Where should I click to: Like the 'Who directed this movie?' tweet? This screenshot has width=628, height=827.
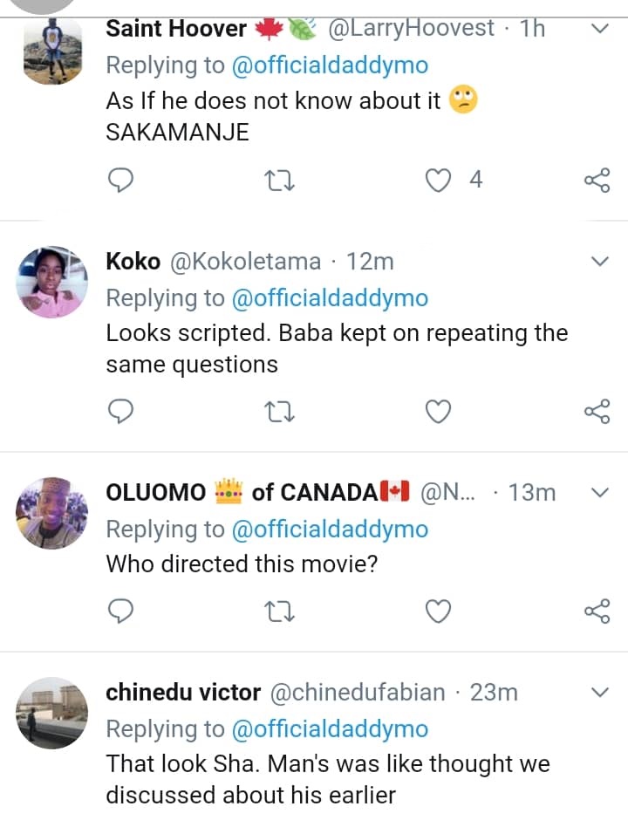(x=437, y=612)
